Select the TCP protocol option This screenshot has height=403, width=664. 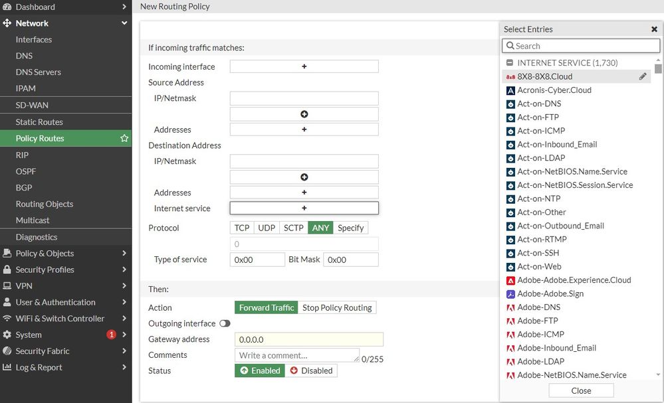[242, 228]
